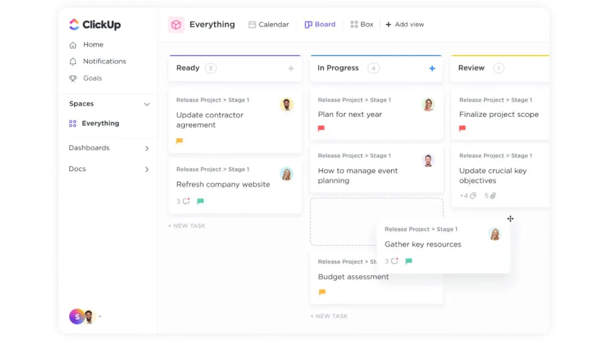Switch to the Box view tab
This screenshot has height=341, width=606.
click(x=362, y=24)
